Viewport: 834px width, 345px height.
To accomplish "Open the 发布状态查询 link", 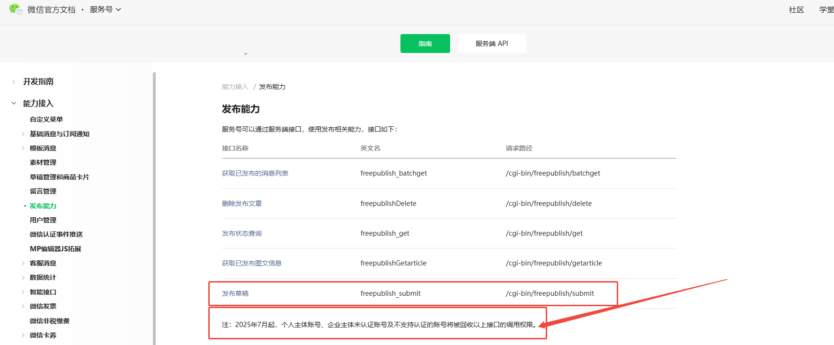I will pyautogui.click(x=242, y=233).
